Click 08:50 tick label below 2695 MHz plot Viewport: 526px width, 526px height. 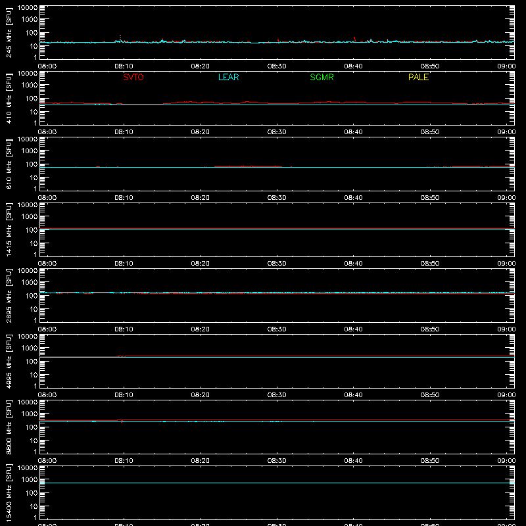[430, 329]
